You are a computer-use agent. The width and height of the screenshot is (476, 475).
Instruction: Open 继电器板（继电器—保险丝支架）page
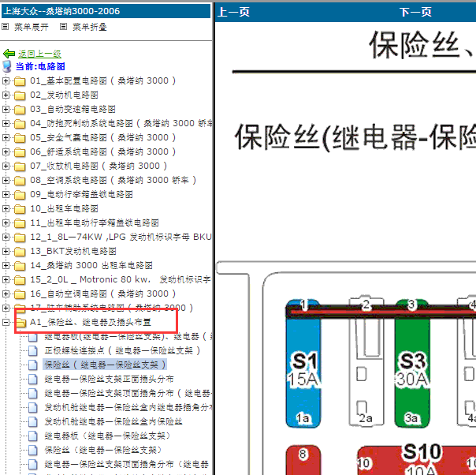point(107,436)
